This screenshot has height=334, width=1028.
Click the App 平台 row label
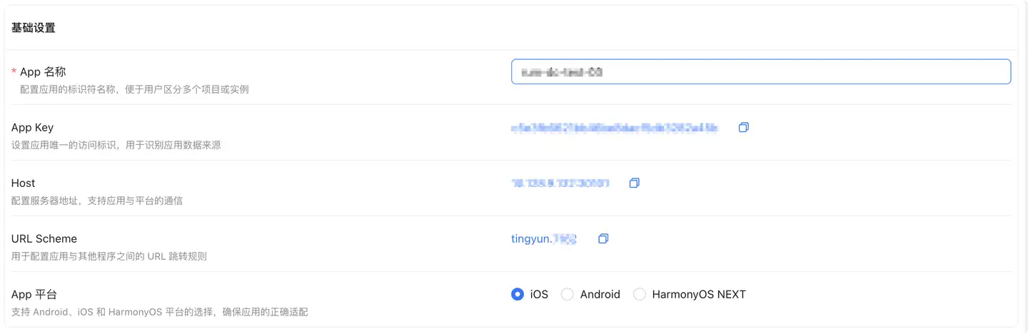tap(35, 294)
